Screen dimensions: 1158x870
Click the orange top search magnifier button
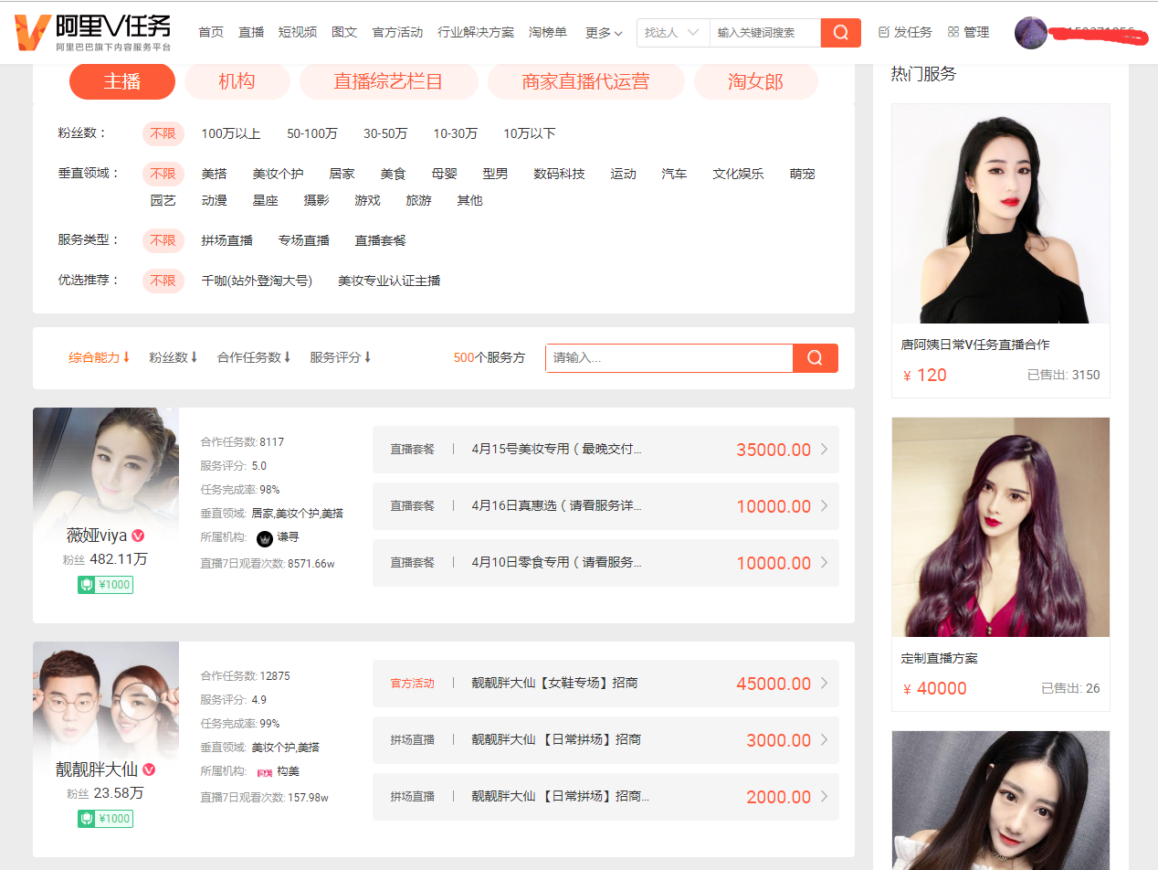(840, 33)
